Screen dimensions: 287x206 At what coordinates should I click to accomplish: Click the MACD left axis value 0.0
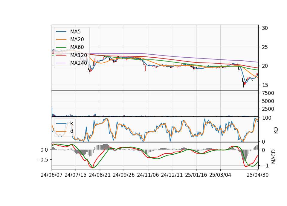point(44,150)
